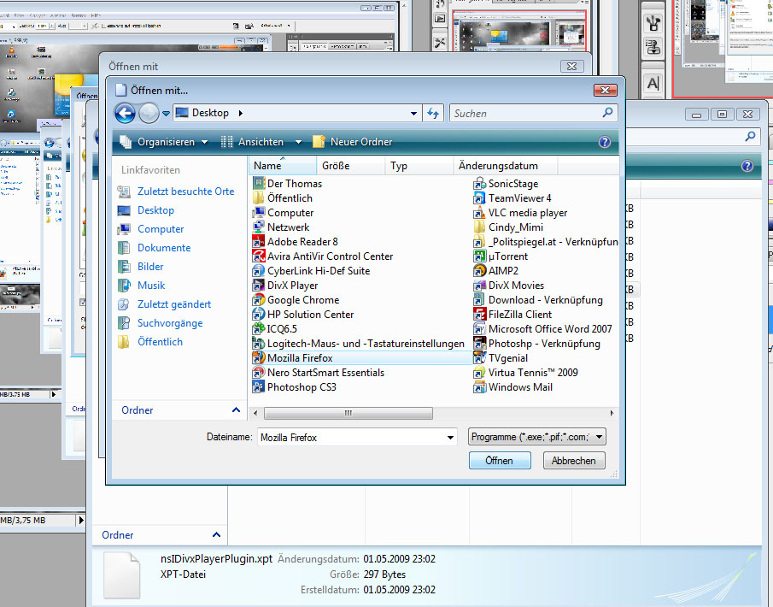
Task: Go back using the blue back arrow
Action: tap(126, 114)
